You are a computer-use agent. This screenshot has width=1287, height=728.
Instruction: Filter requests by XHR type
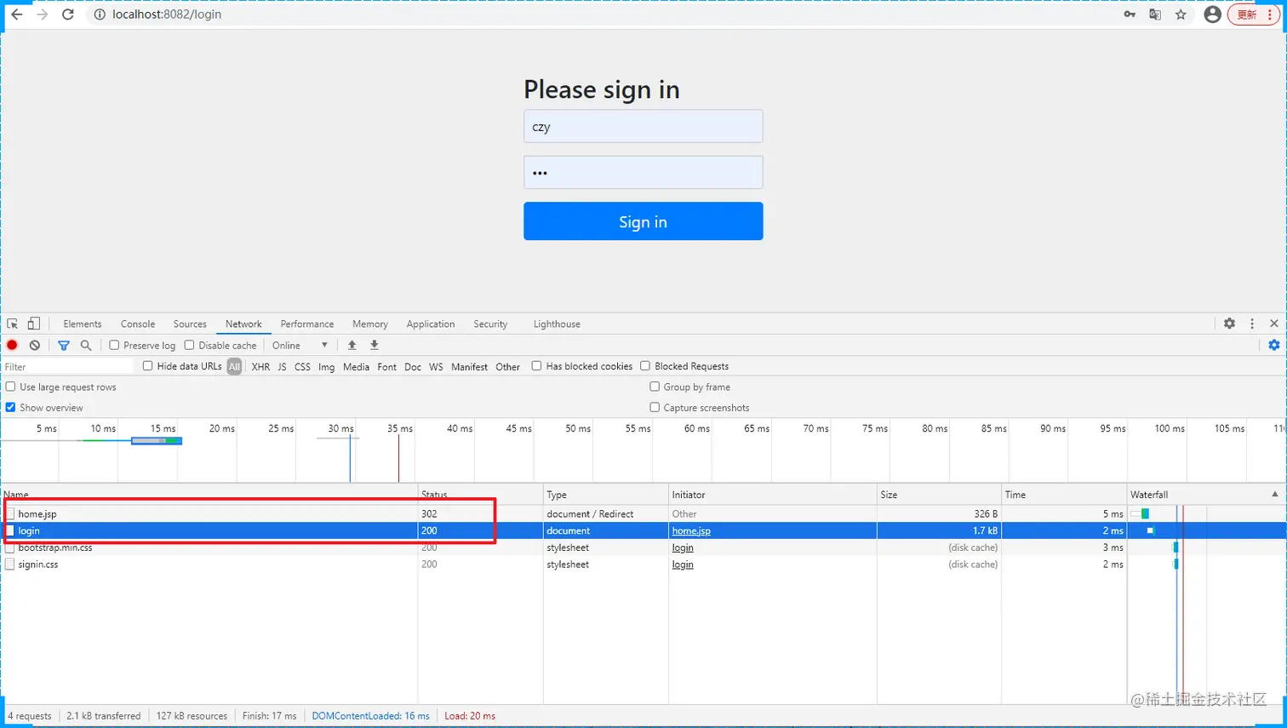pyautogui.click(x=260, y=367)
